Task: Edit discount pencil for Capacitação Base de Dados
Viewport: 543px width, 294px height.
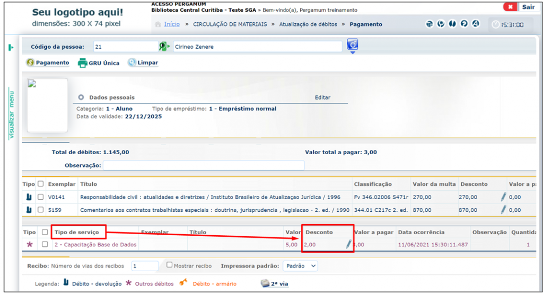Action: (348, 244)
